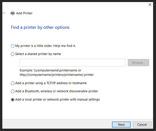Select the 'My printer is a little older' radio button
156x131 pixels.
13,46
